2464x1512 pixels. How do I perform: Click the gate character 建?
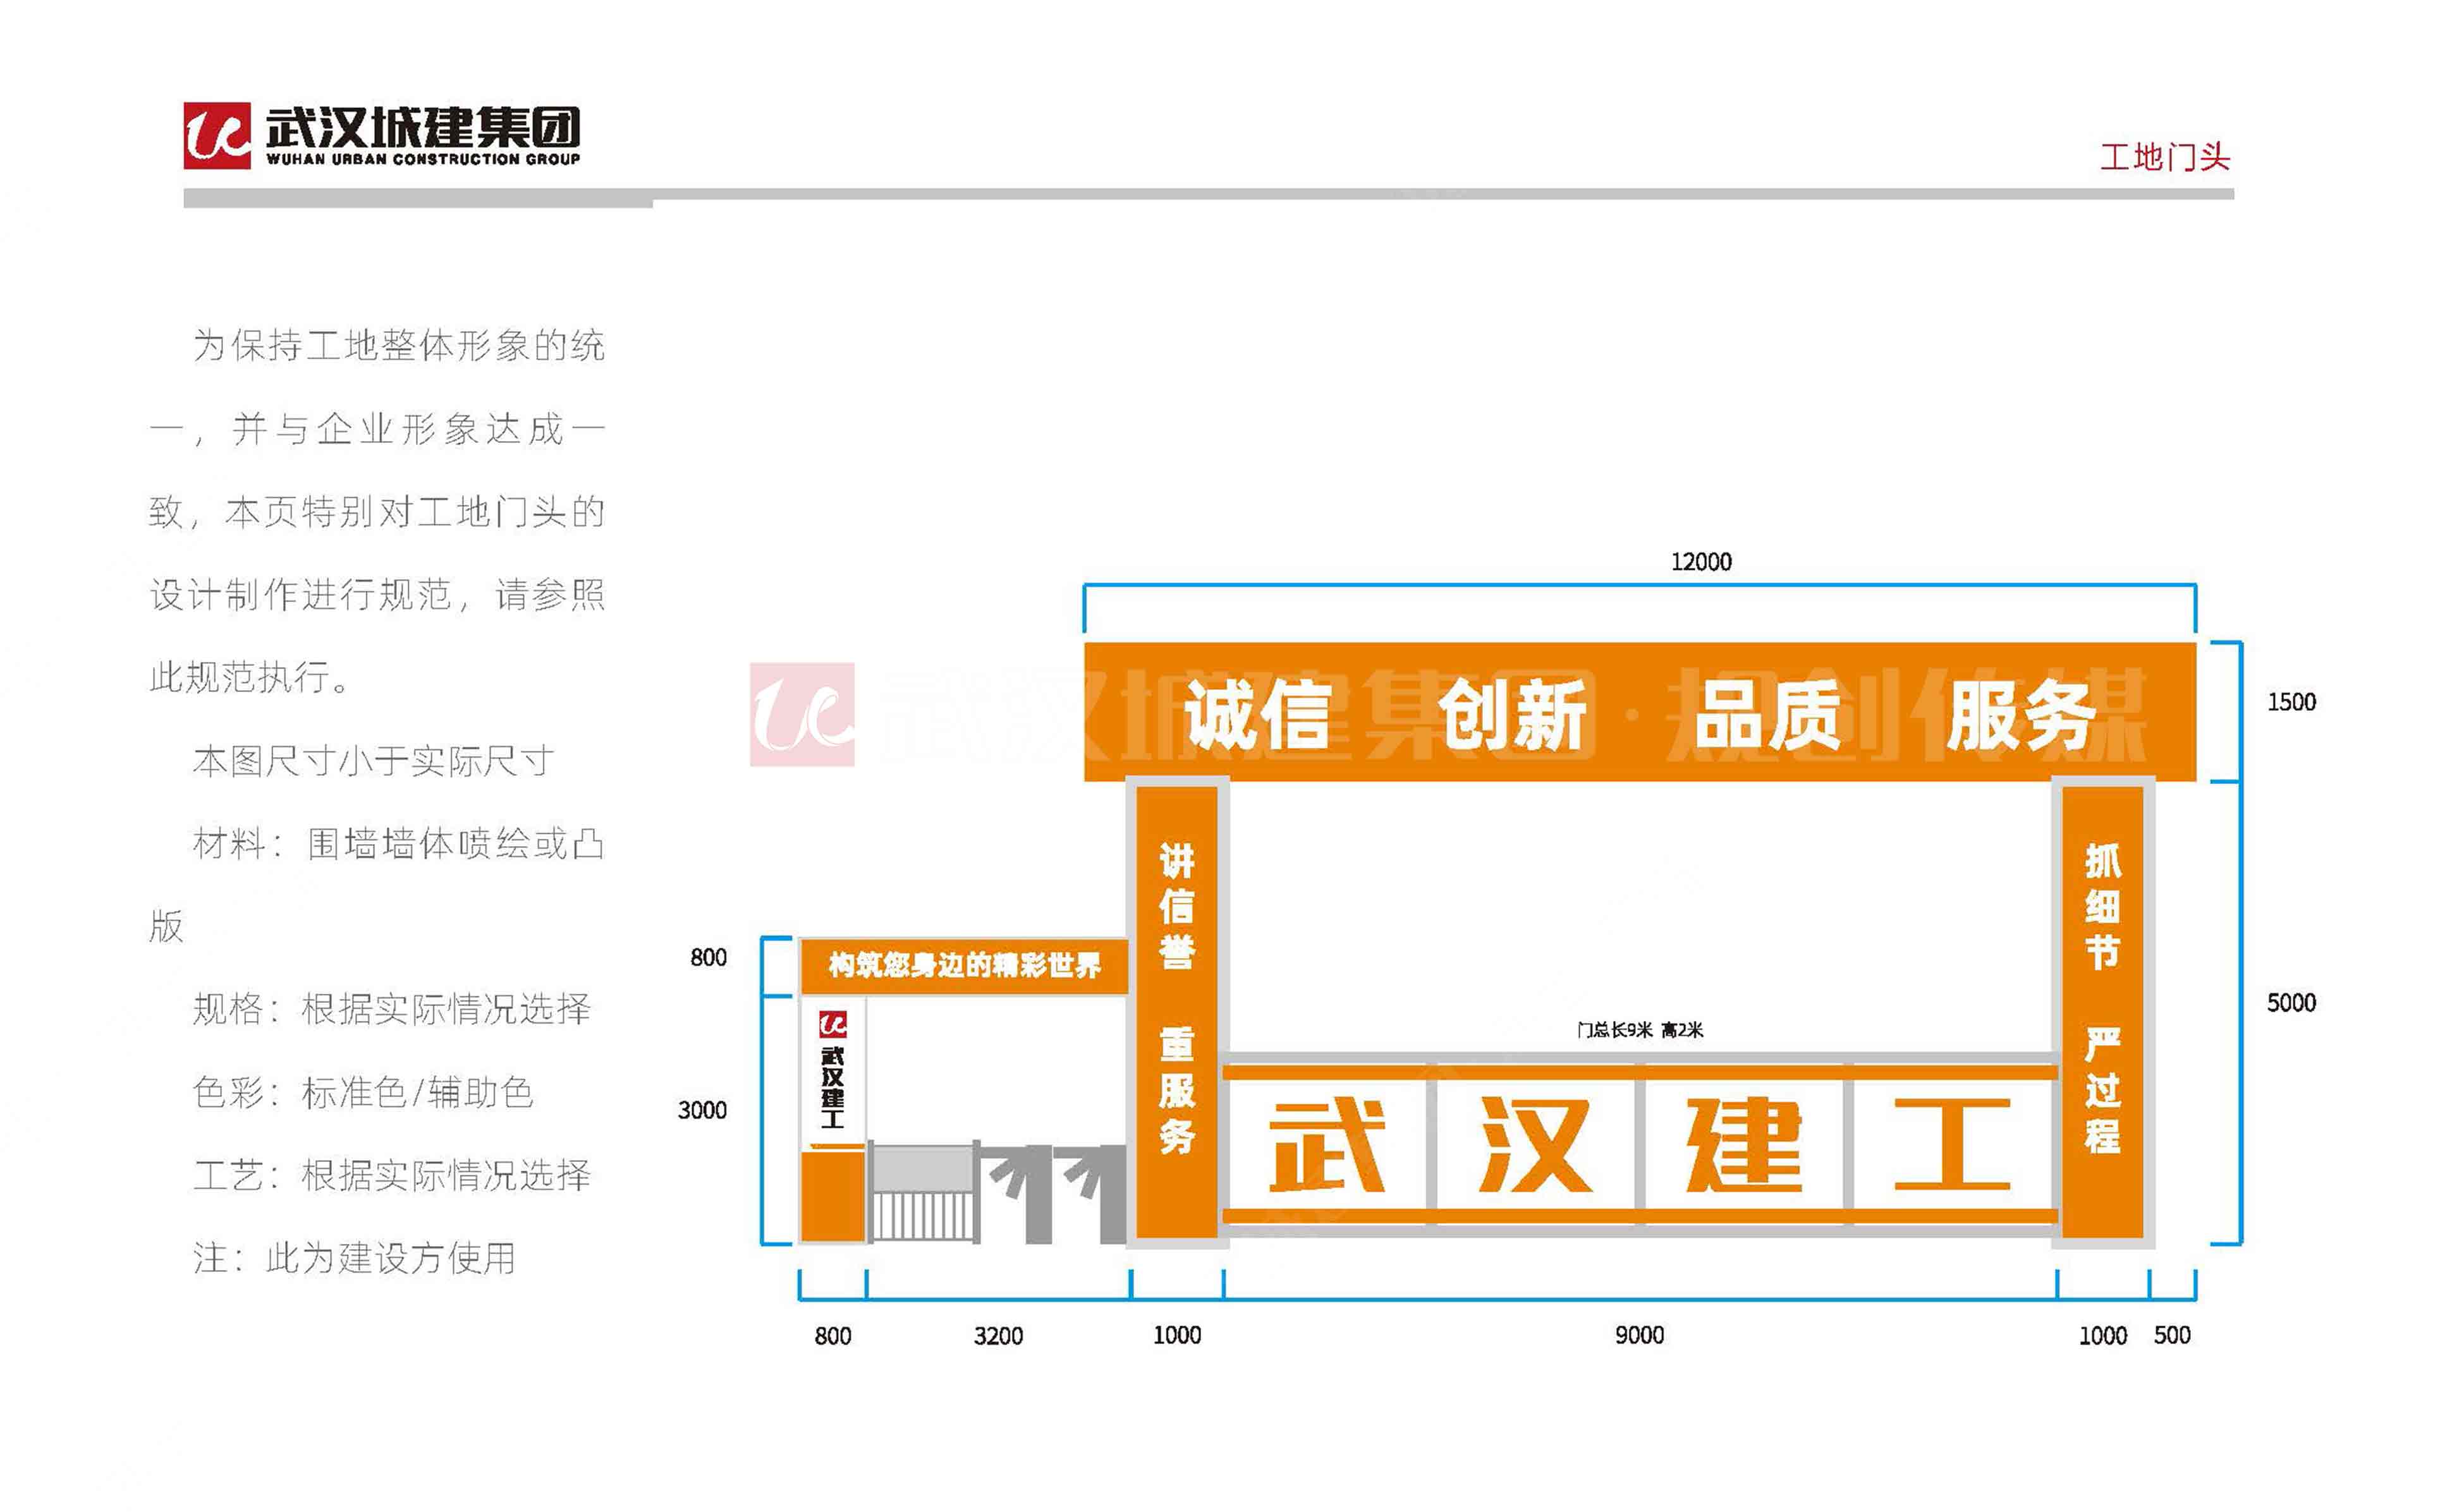tap(1744, 1145)
